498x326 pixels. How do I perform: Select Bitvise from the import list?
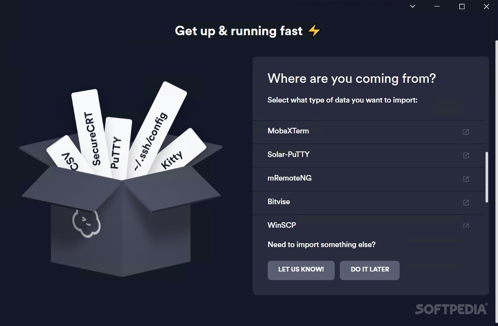(x=368, y=202)
